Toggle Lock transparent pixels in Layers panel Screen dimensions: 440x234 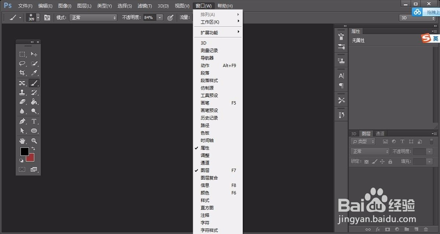(367, 162)
